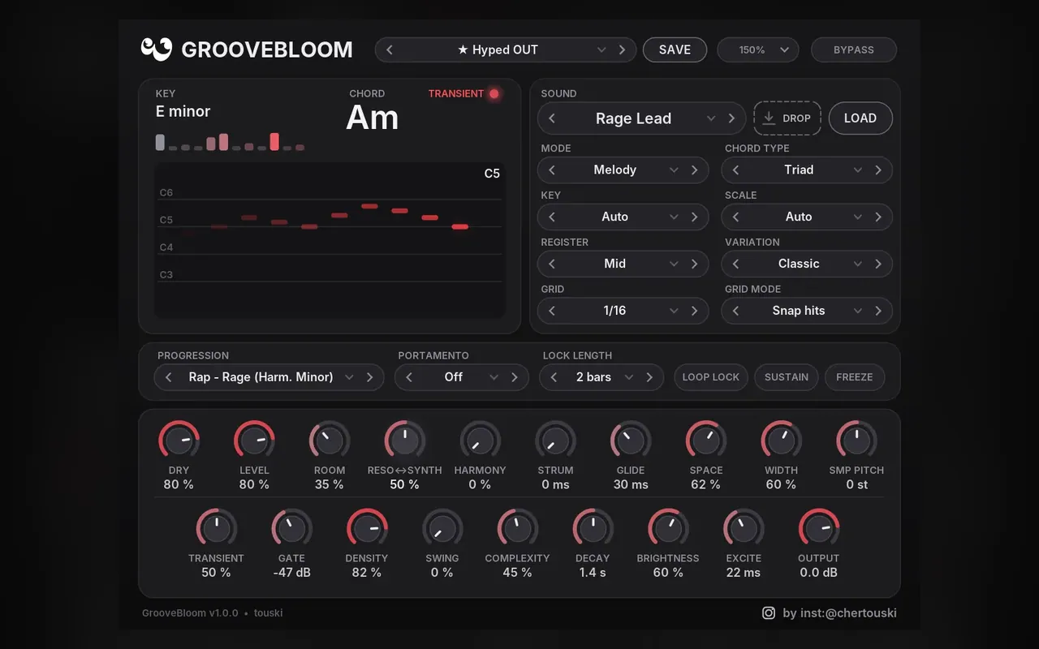Click the BRIGHTNESS knob
Image resolution: width=1039 pixels, height=649 pixels.
[x=668, y=530]
